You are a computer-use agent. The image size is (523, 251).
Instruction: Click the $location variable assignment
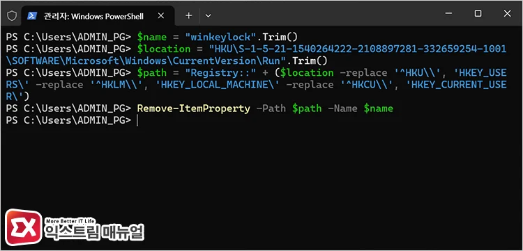point(164,49)
